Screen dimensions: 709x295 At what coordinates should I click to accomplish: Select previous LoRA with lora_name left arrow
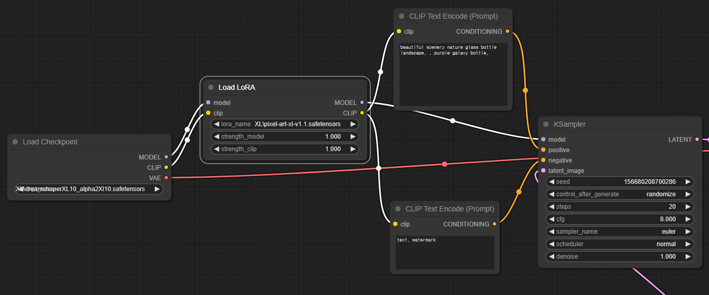tap(216, 124)
